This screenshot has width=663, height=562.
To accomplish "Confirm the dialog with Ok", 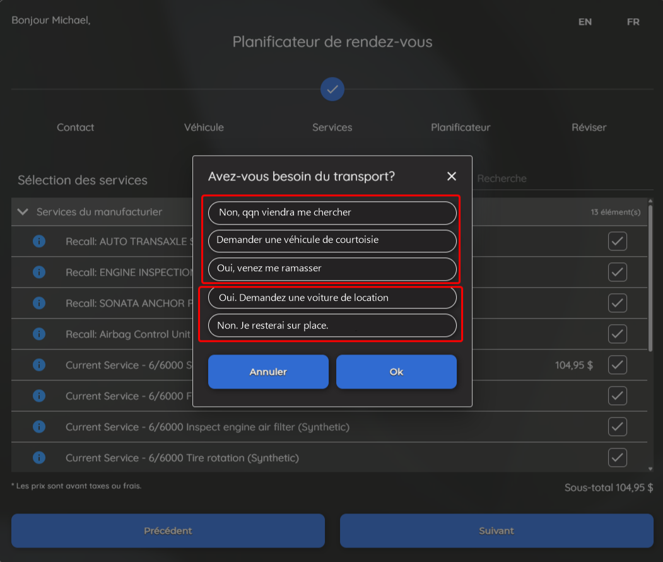I will [x=396, y=372].
